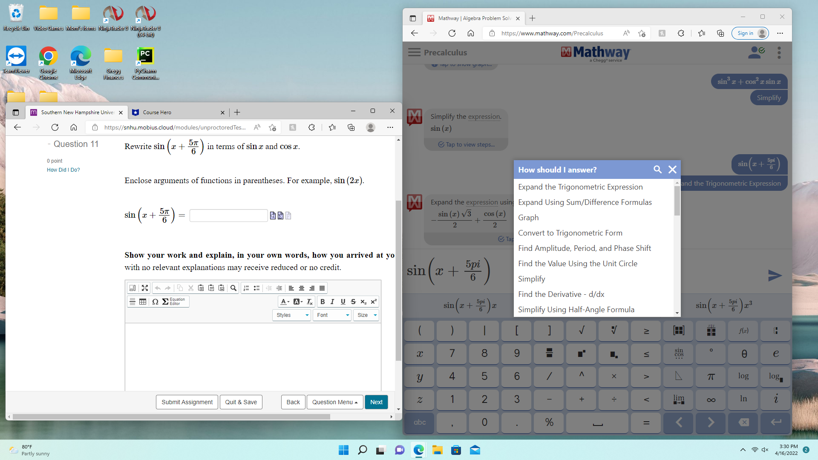The height and width of the screenshot is (460, 818).
Task: Open the Equation Editor in the toolbar
Action: click(173, 302)
